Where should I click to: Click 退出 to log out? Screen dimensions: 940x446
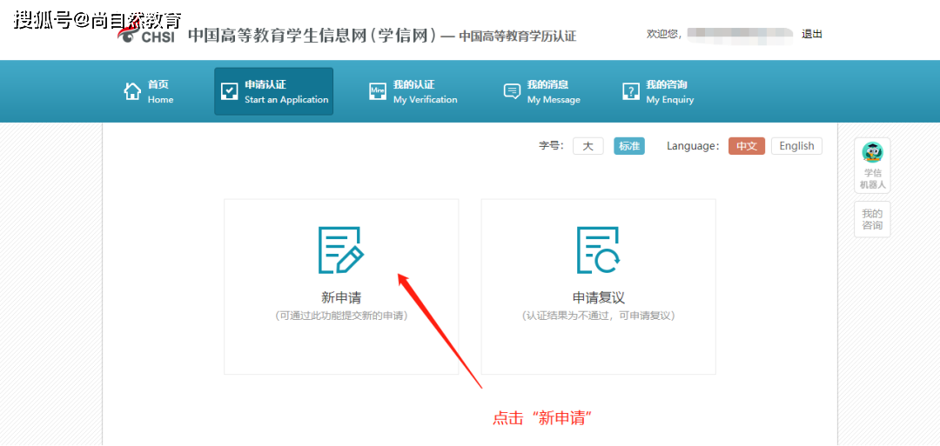(x=811, y=34)
